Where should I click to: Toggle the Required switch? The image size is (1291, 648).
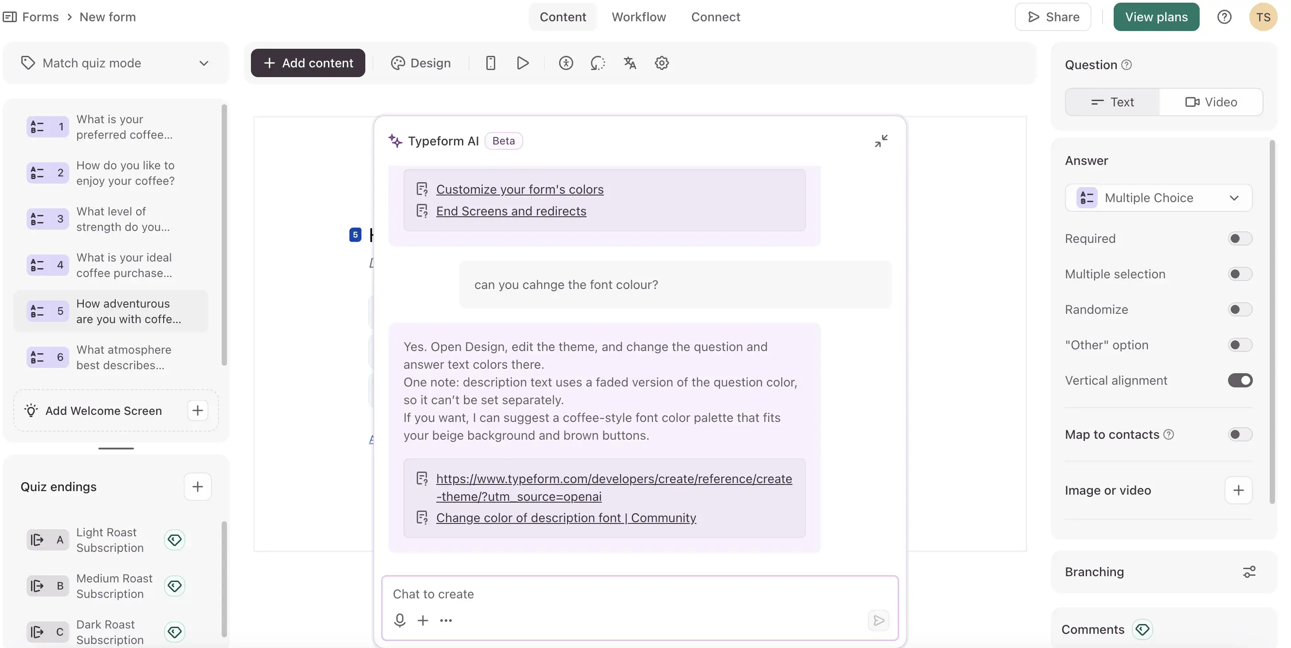(x=1240, y=238)
